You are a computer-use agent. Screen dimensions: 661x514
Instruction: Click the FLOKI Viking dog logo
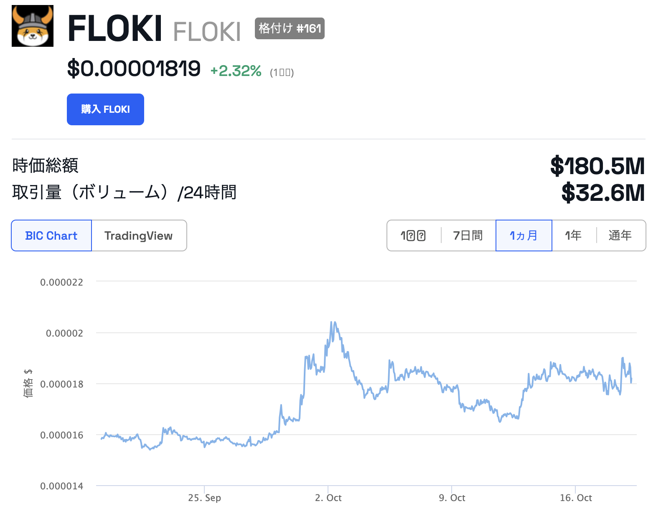[x=33, y=26]
